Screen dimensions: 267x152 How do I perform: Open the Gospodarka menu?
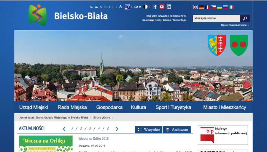(109, 107)
